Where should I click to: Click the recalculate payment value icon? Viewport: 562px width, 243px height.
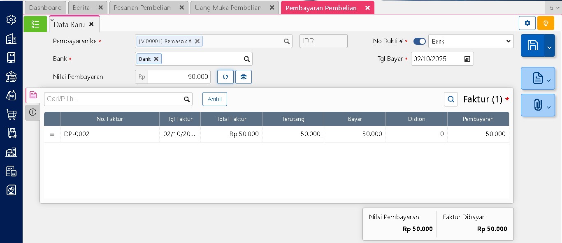click(x=225, y=77)
